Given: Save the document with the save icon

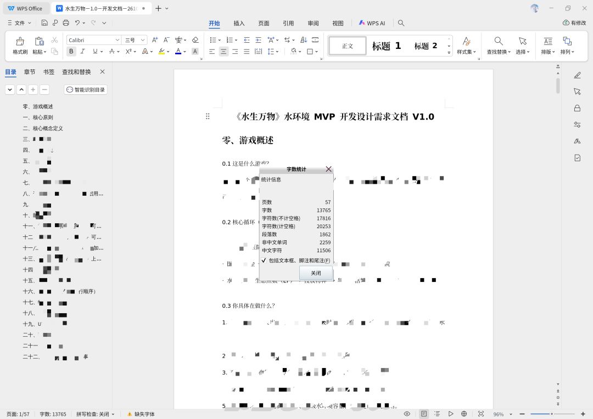Looking at the screenshot, I should tap(44, 23).
